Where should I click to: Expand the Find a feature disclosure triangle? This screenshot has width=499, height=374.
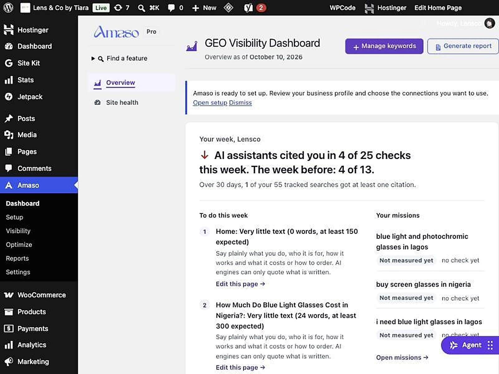(93, 58)
